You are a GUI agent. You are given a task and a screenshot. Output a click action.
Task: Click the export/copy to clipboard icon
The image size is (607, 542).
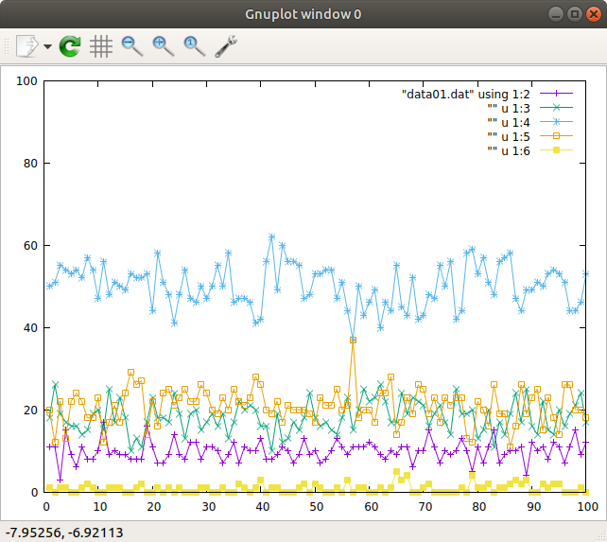27,46
